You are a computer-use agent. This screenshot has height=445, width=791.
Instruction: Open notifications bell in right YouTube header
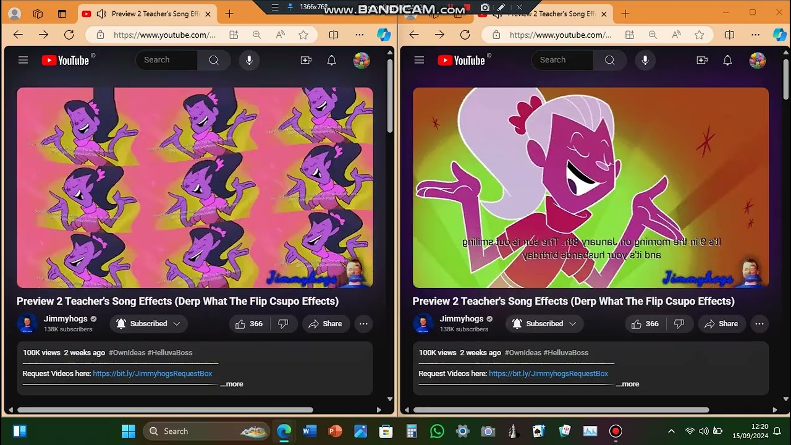pyautogui.click(x=728, y=60)
